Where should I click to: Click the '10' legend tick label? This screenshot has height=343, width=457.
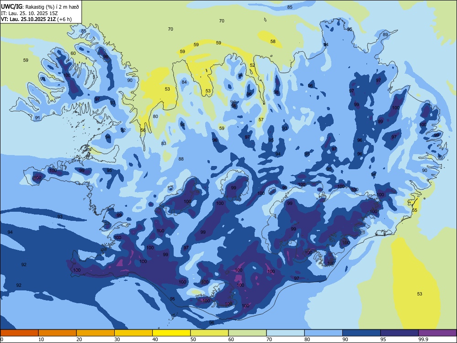click(x=41, y=339)
